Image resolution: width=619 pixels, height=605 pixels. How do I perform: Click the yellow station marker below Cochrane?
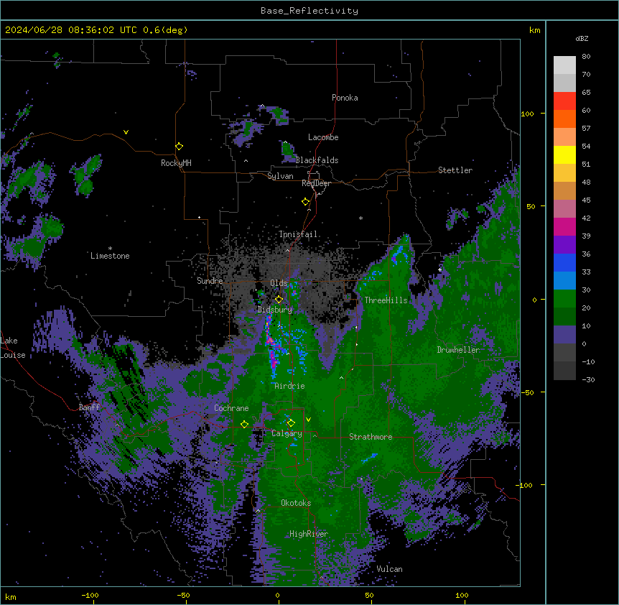coord(245,425)
